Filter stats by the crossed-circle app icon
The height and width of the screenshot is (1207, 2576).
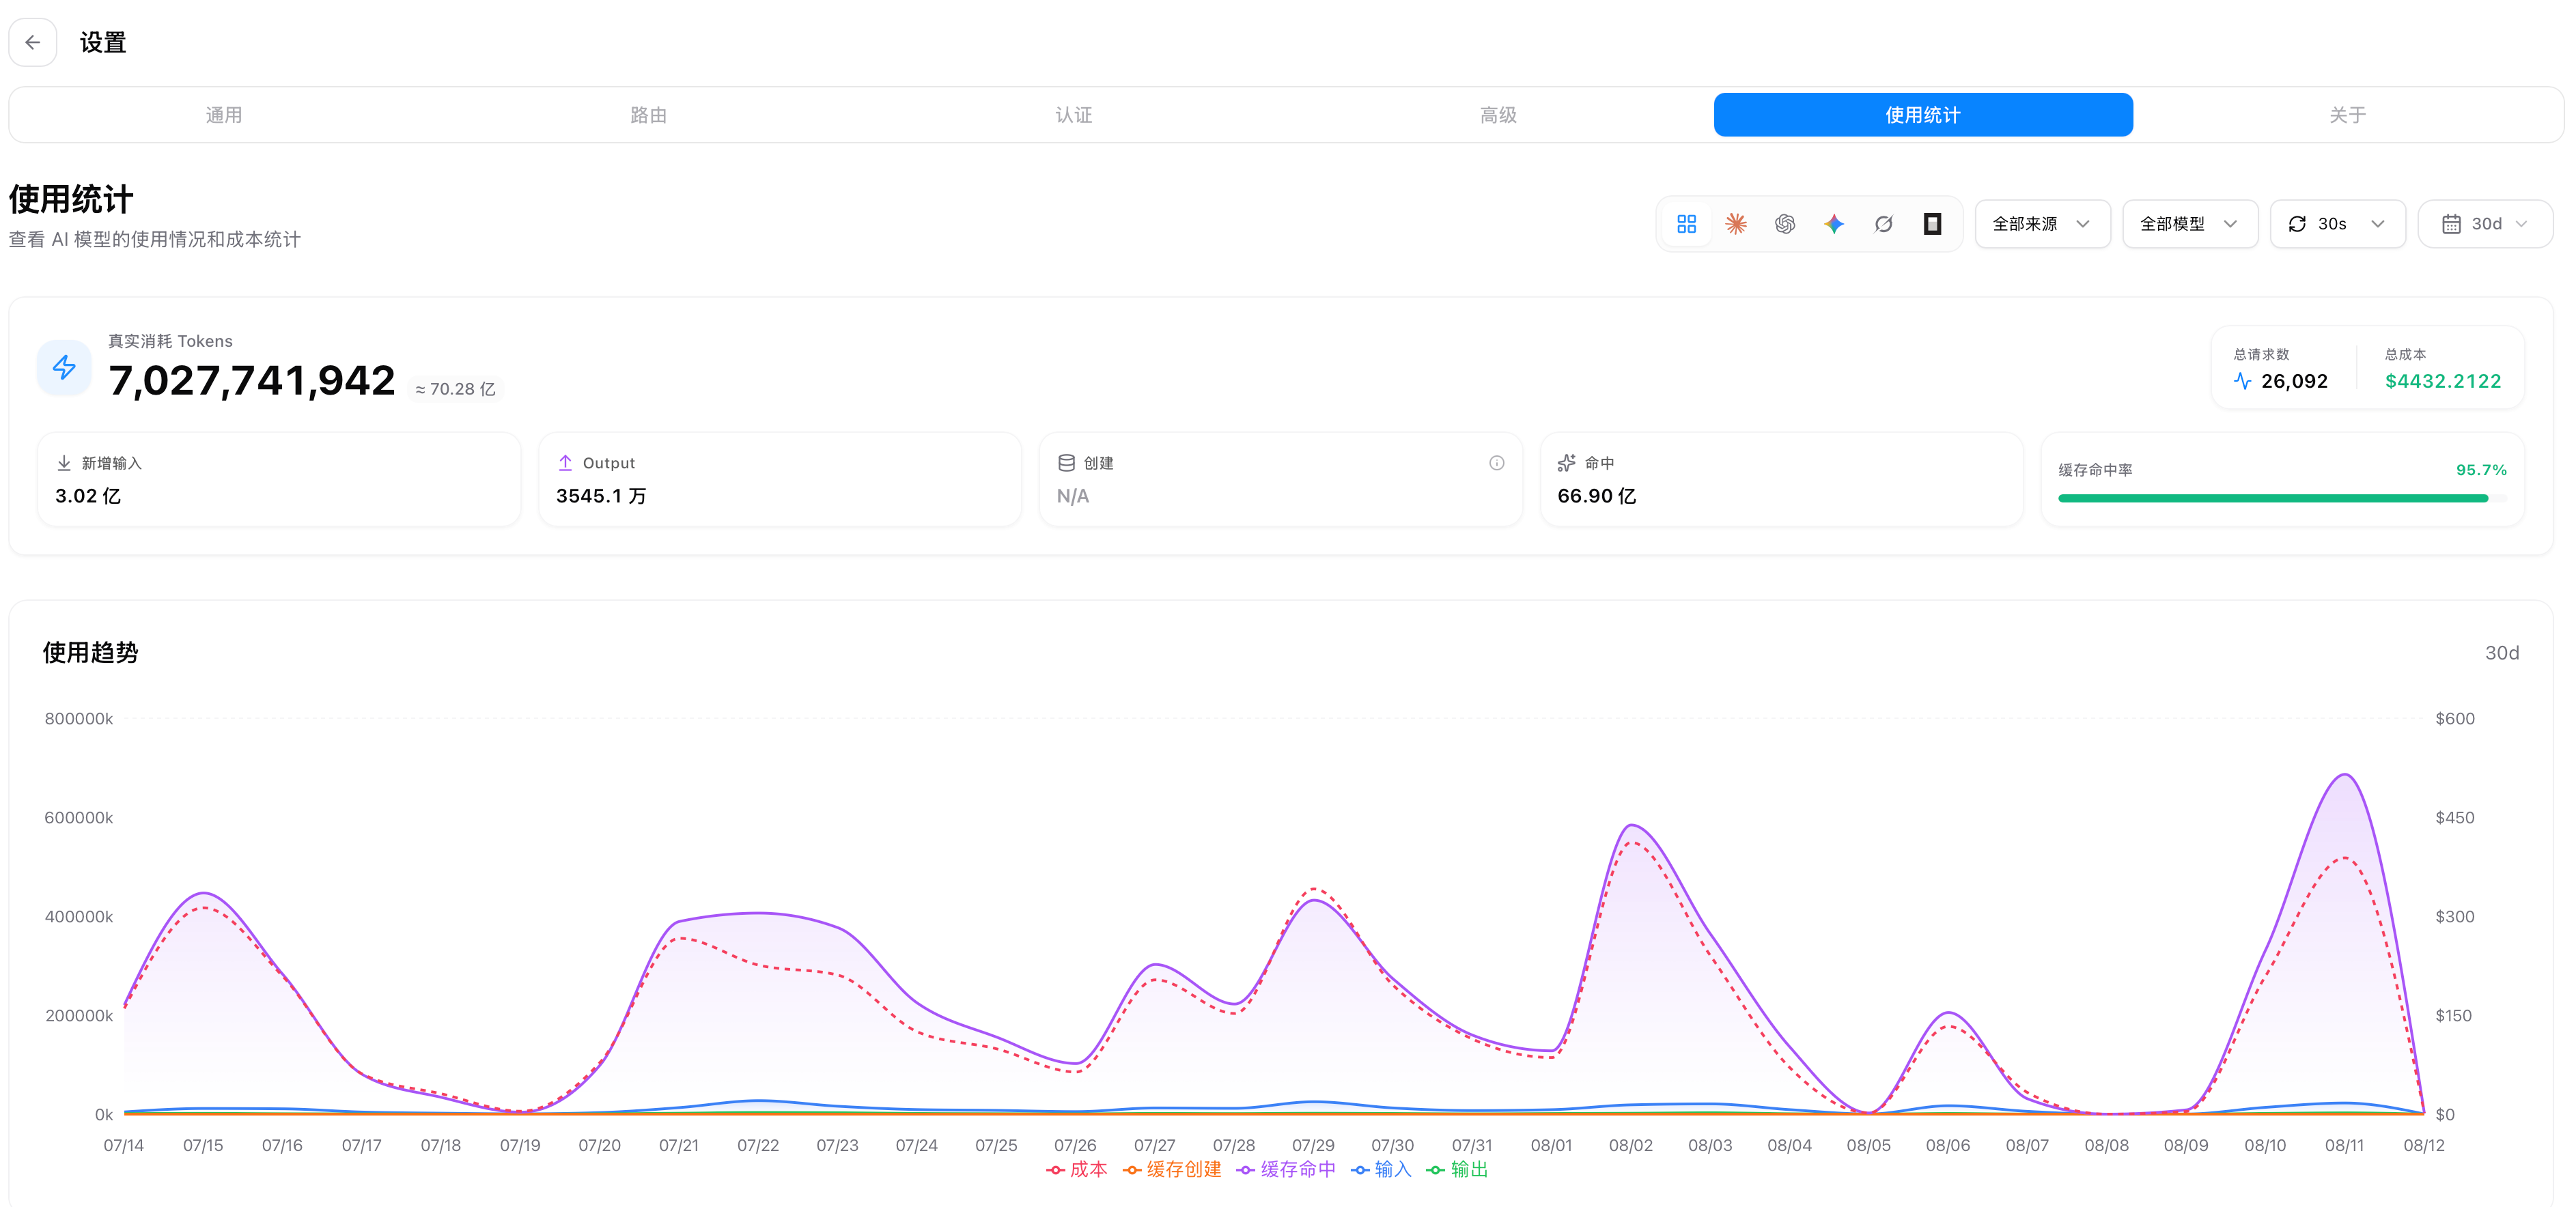point(1883,224)
